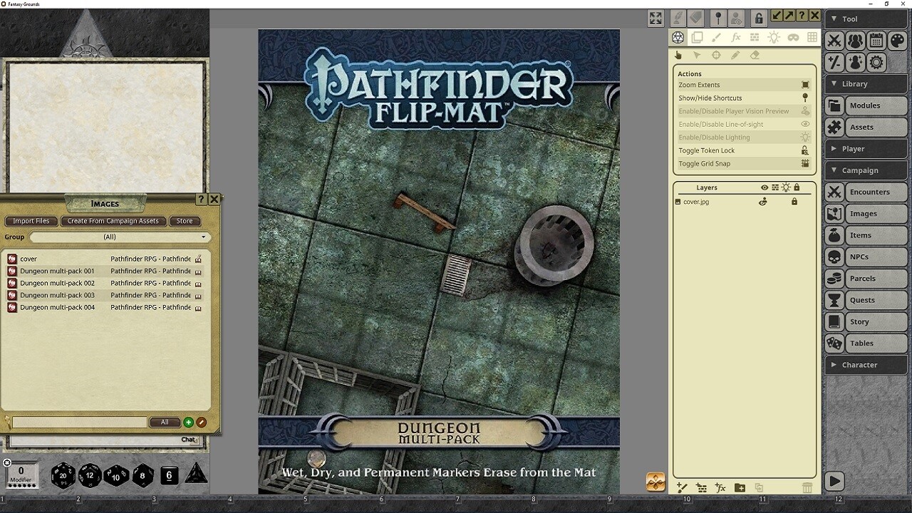Click the Import Files button
The width and height of the screenshot is (912, 513).
click(31, 221)
